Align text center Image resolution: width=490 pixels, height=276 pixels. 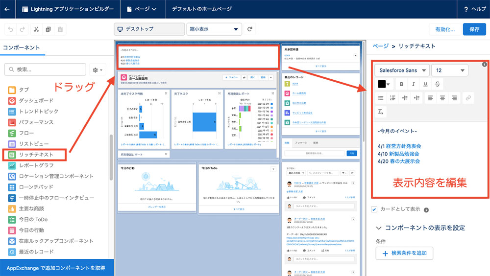(x=442, y=98)
